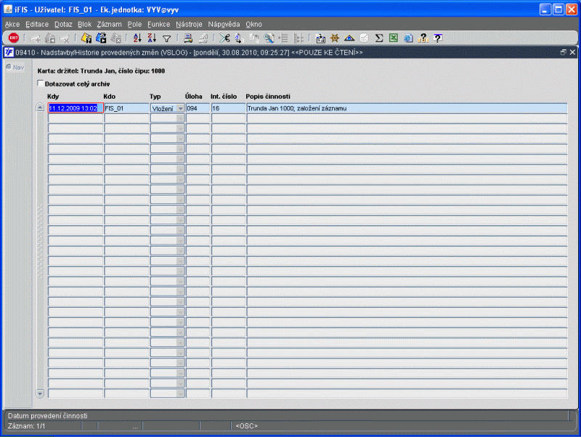The image size is (581, 437).
Task: Sort ascending with A-Z icon
Action: (x=137, y=38)
